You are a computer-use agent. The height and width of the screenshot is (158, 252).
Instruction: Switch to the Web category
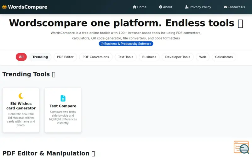(203, 57)
